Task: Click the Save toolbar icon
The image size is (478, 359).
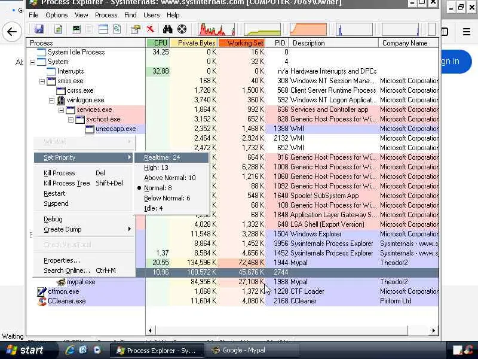Action: [x=39, y=29]
